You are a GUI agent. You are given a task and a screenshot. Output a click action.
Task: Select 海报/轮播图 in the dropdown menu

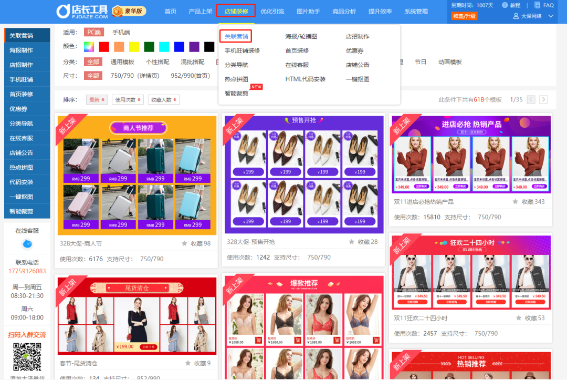[301, 36]
